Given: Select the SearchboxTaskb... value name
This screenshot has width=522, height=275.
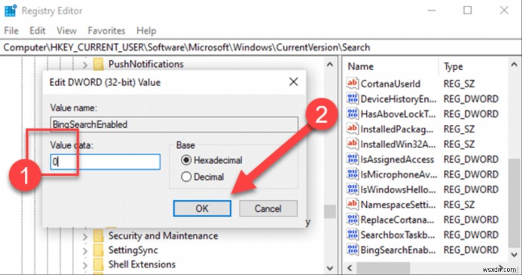Looking at the screenshot, I should [398, 235].
